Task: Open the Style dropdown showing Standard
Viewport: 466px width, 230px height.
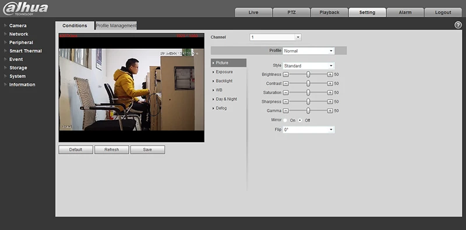Action: [x=309, y=66]
